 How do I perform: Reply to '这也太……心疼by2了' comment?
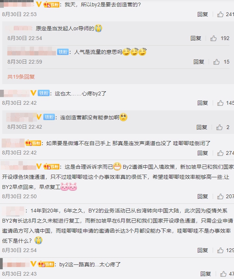coord(203,103)
